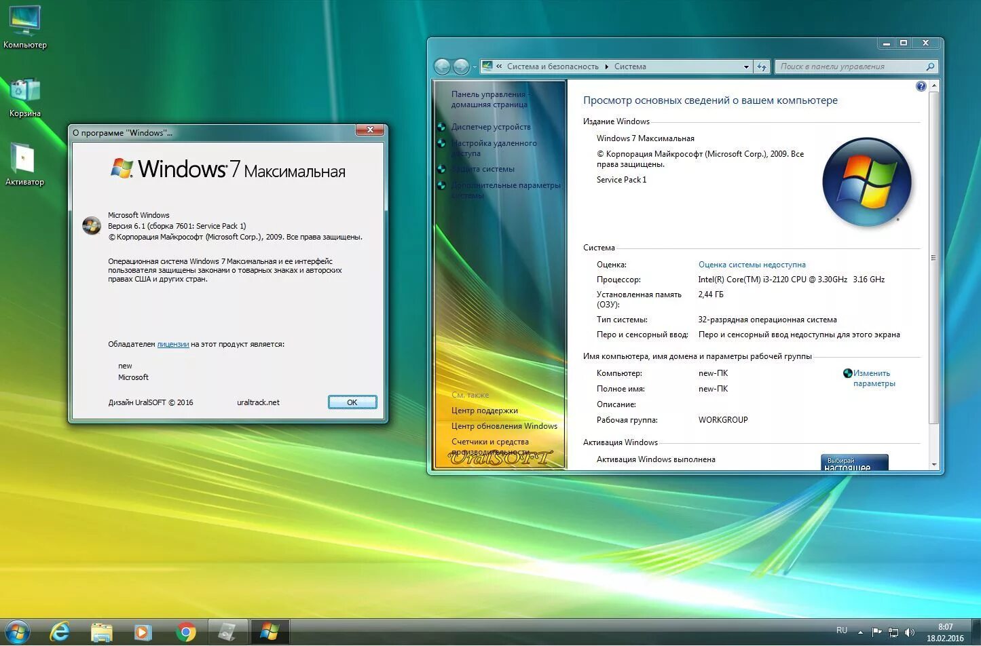This screenshot has height=646, width=981.
Task: Click the Action Center flag tray icon
Action: pyautogui.click(x=876, y=632)
